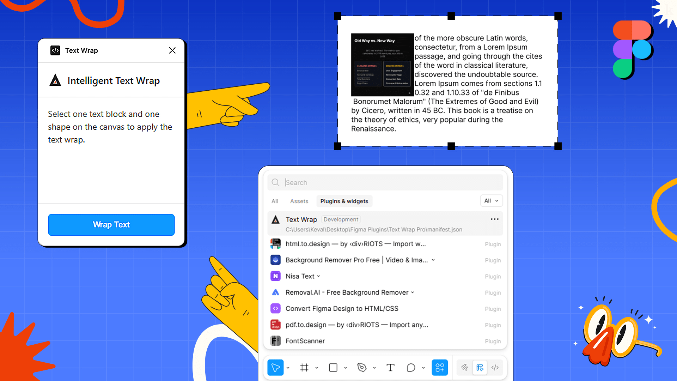The height and width of the screenshot is (381, 677).
Task: Open Move tool options chevron
Action: click(x=288, y=368)
